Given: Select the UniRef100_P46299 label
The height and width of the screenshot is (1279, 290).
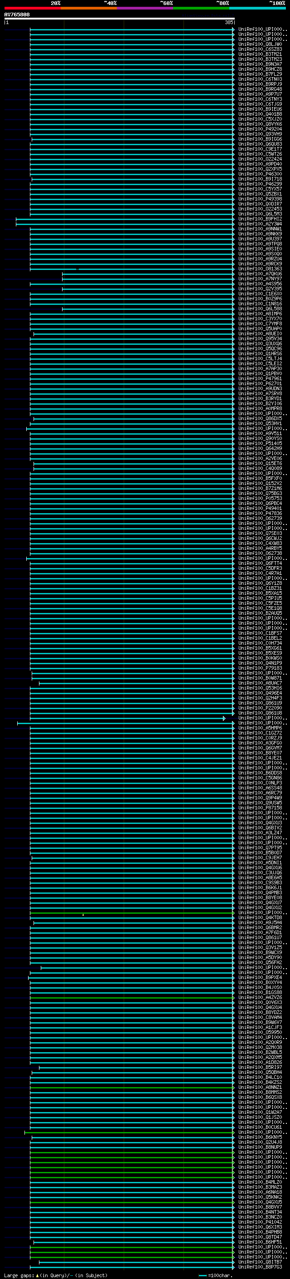Looking at the screenshot, I should tap(260, 184).
